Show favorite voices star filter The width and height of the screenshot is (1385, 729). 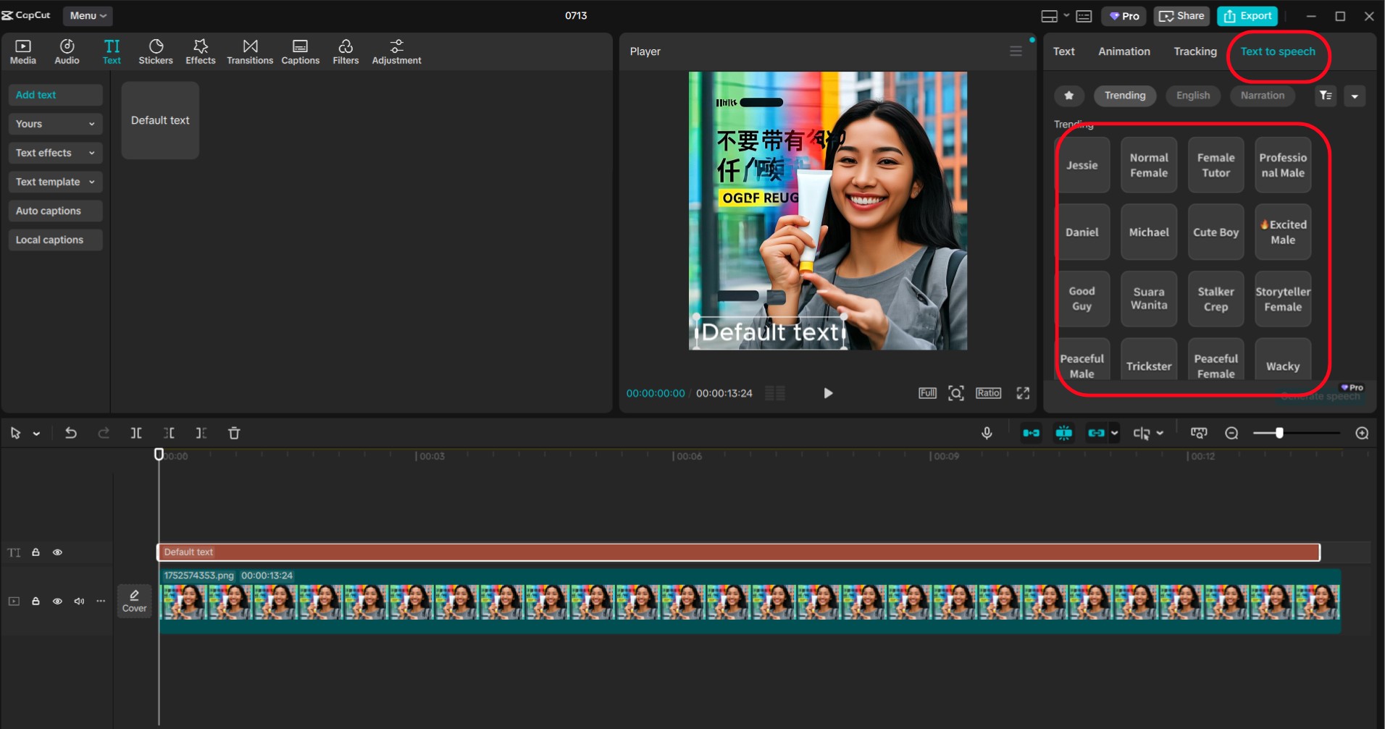[x=1069, y=96]
